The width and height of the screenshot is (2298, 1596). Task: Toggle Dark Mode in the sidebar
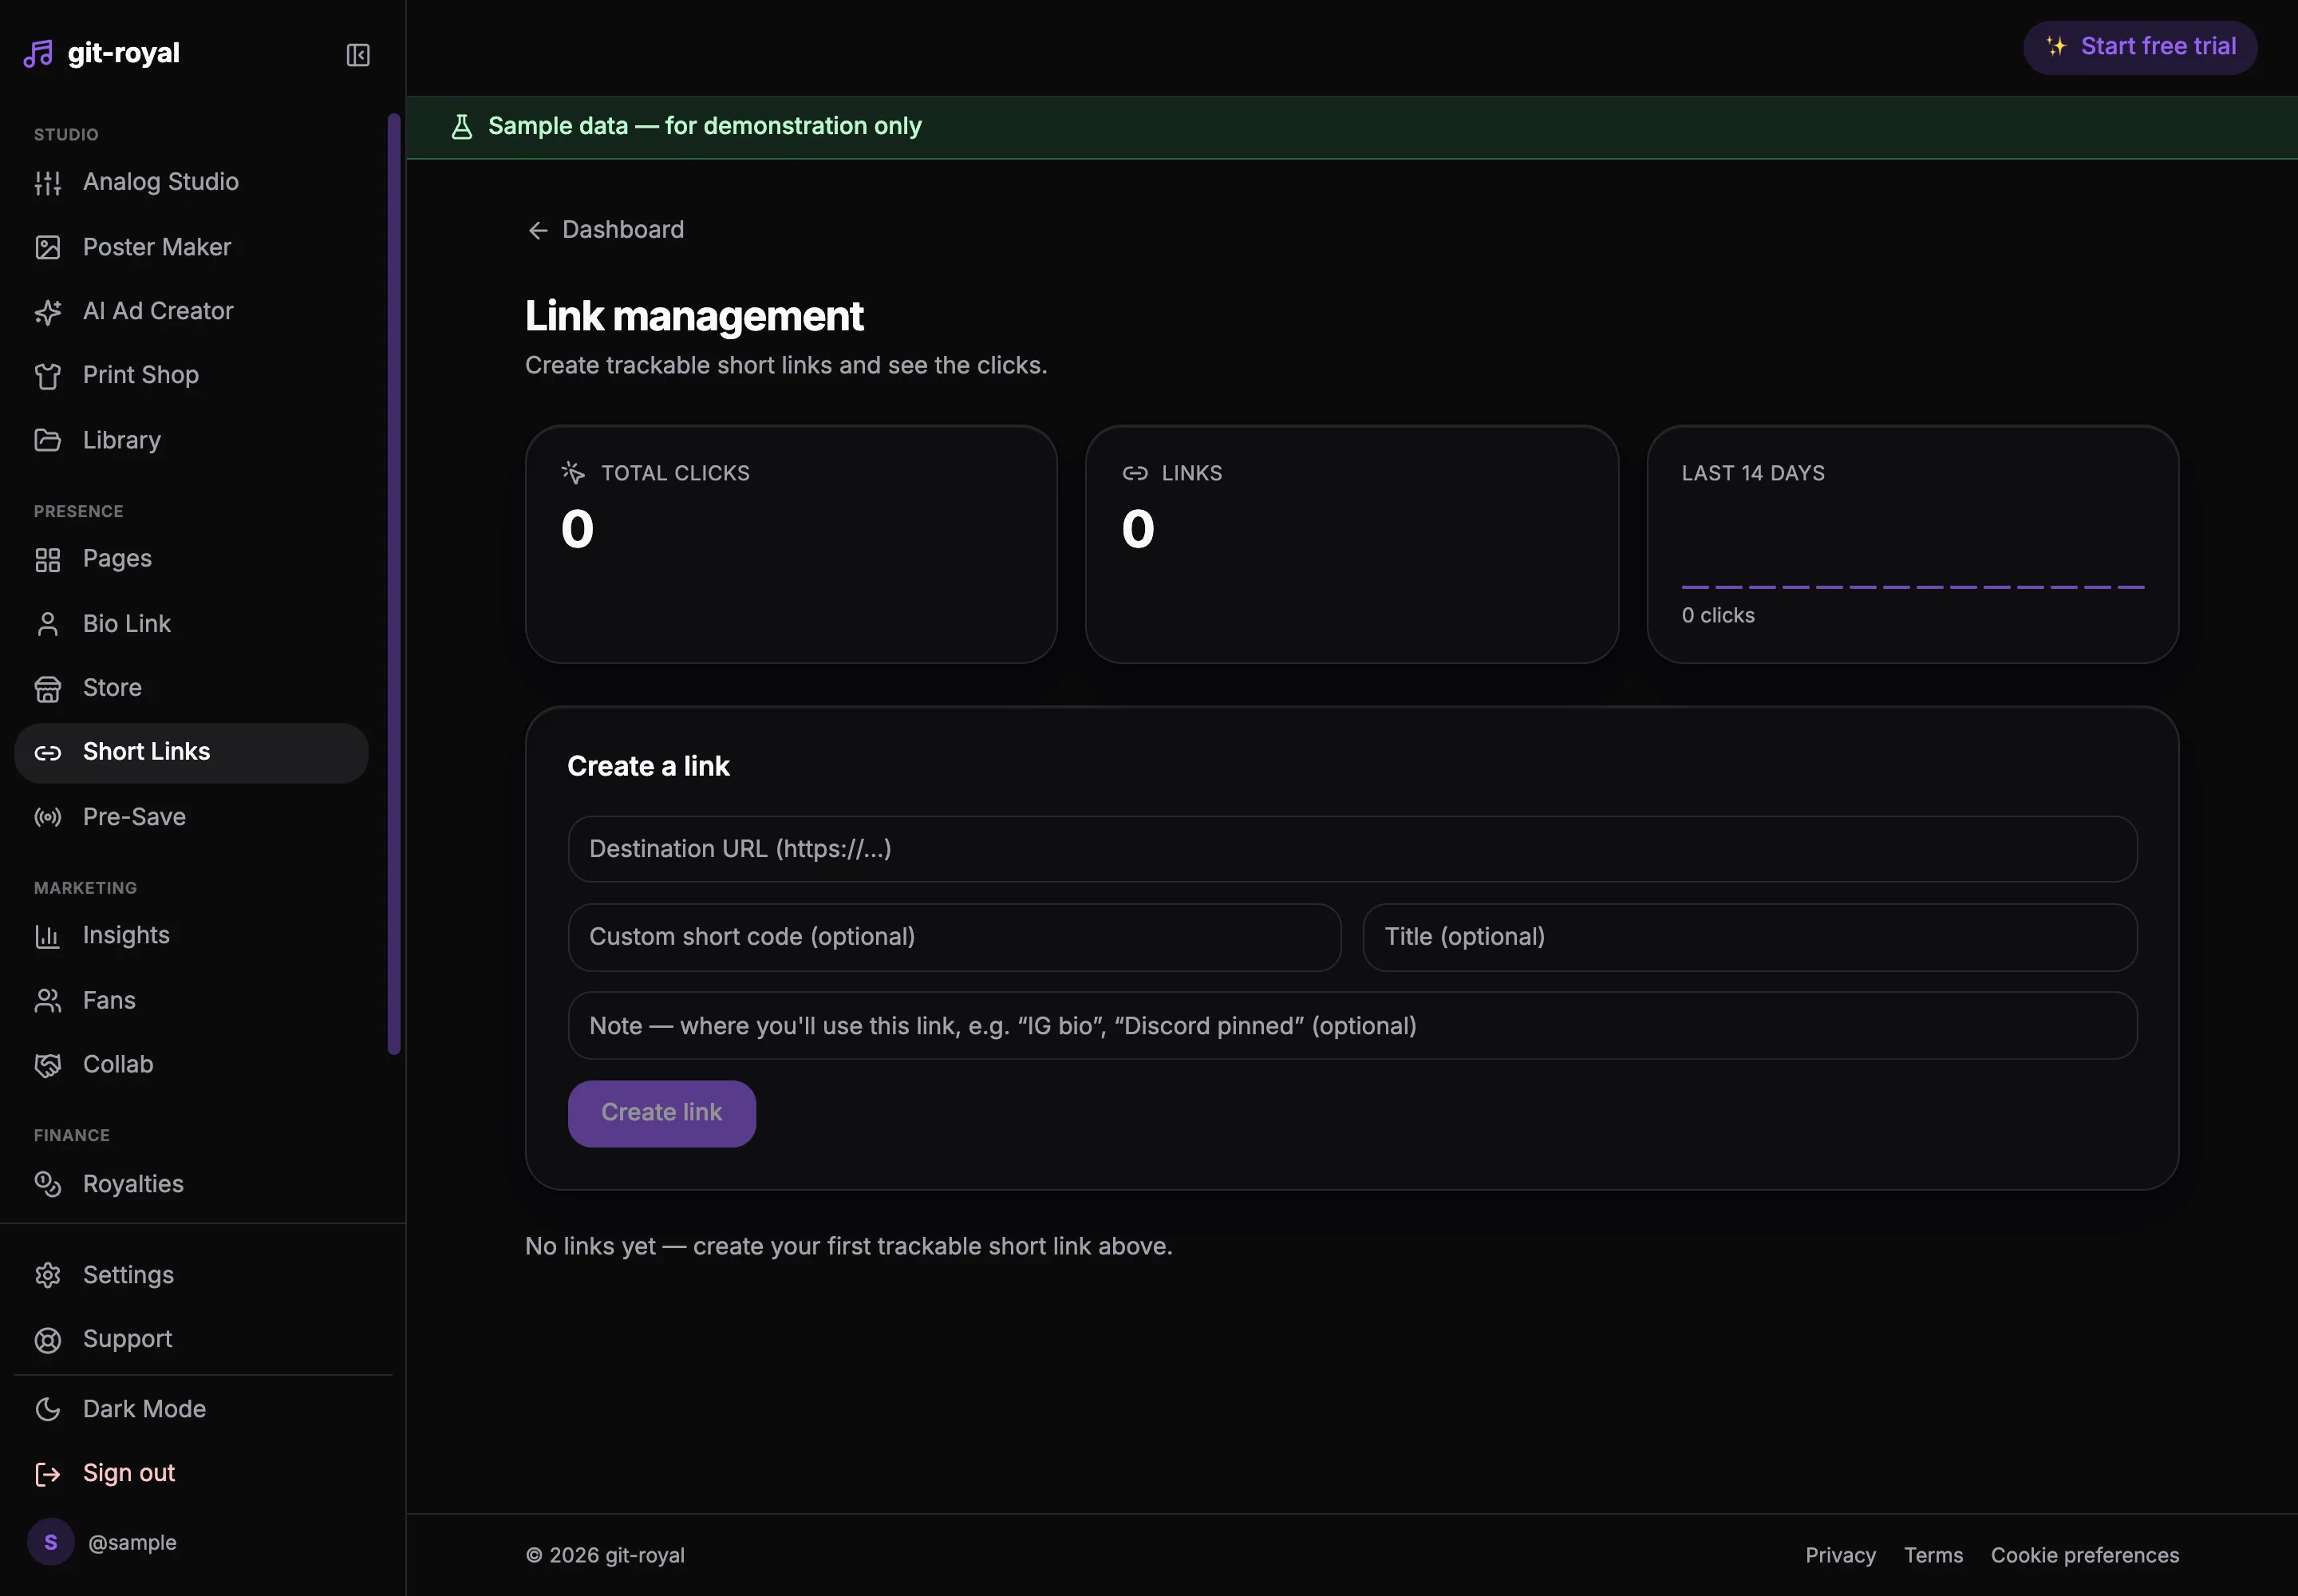(x=191, y=1409)
